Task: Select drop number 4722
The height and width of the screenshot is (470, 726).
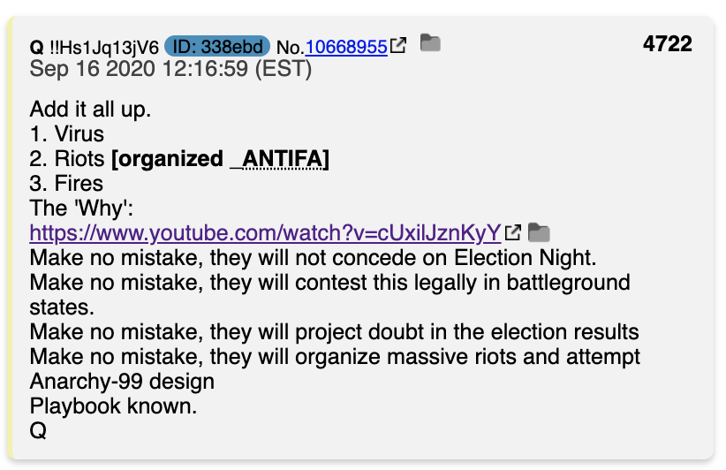Action: pyautogui.click(x=667, y=44)
